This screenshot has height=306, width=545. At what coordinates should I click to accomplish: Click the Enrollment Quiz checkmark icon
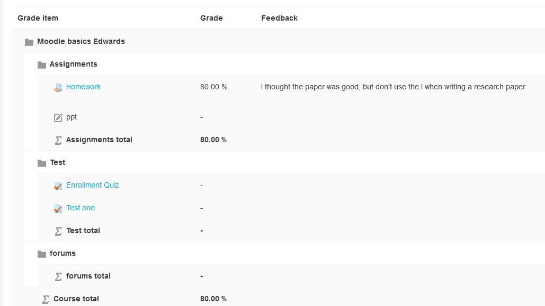(58, 186)
